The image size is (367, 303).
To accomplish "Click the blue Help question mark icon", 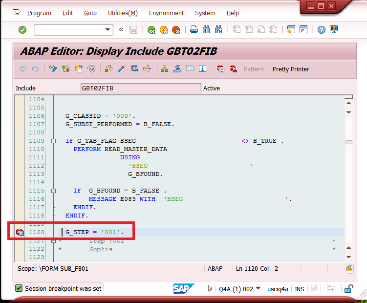I will pos(321,30).
